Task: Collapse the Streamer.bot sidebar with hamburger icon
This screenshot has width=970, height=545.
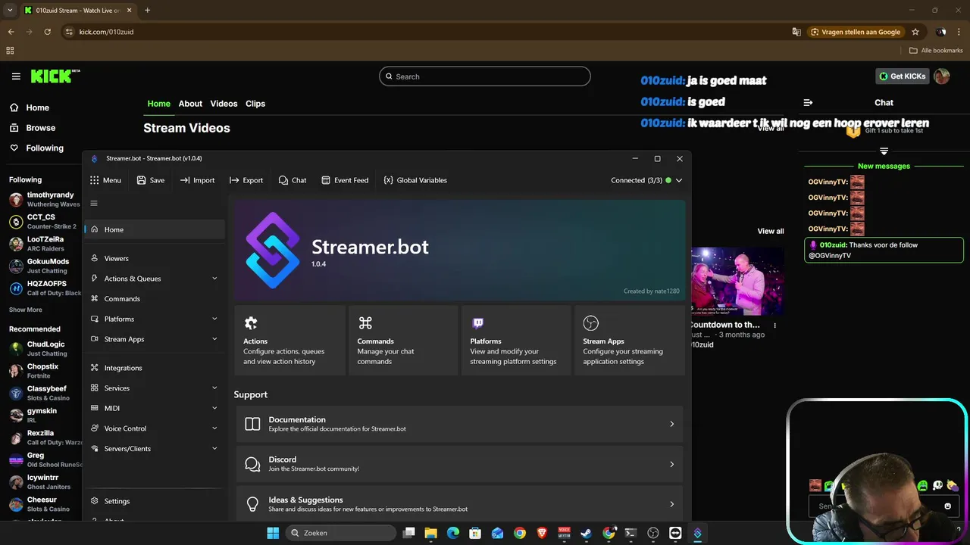Action: point(94,203)
